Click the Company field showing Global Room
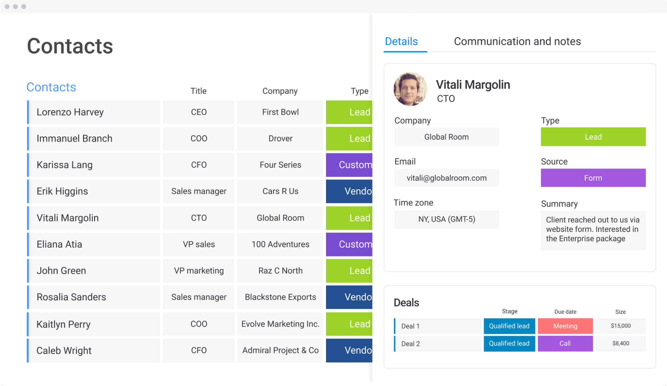This screenshot has width=667, height=386. (446, 136)
